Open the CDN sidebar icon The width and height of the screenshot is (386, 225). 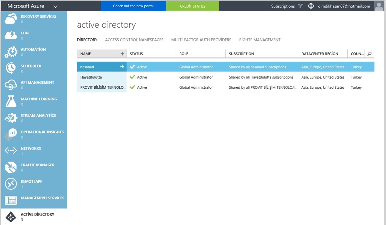click(x=11, y=35)
